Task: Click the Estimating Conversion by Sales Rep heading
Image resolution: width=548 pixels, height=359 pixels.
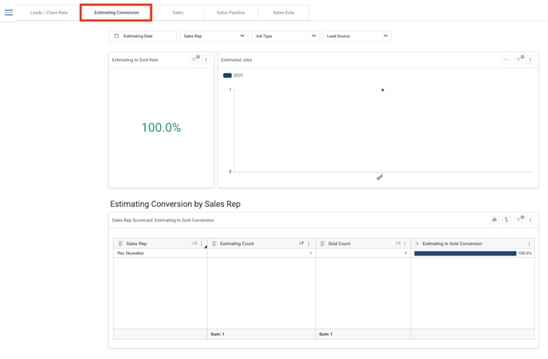Action: coord(175,204)
